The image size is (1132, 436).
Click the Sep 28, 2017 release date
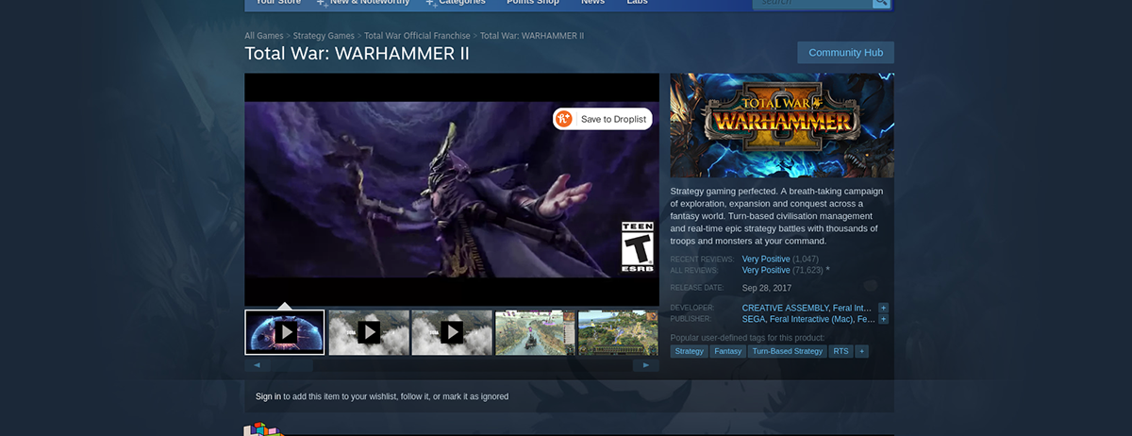tap(765, 288)
